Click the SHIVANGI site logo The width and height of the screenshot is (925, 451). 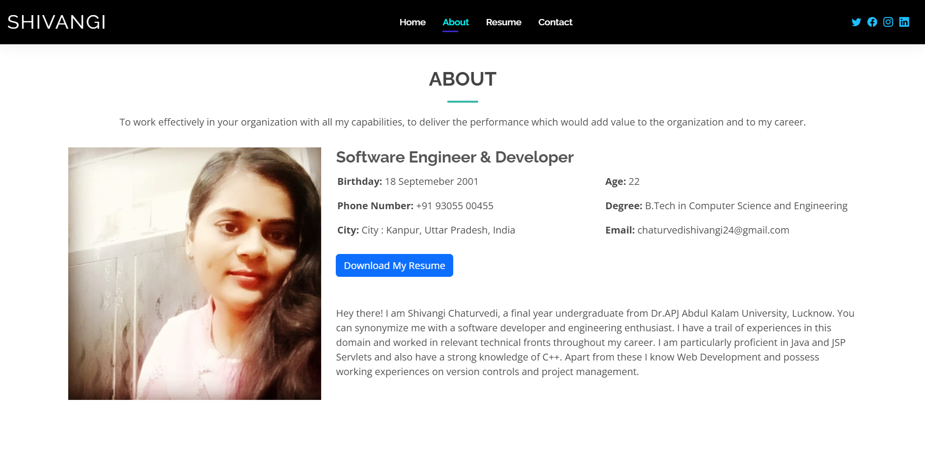(x=57, y=22)
